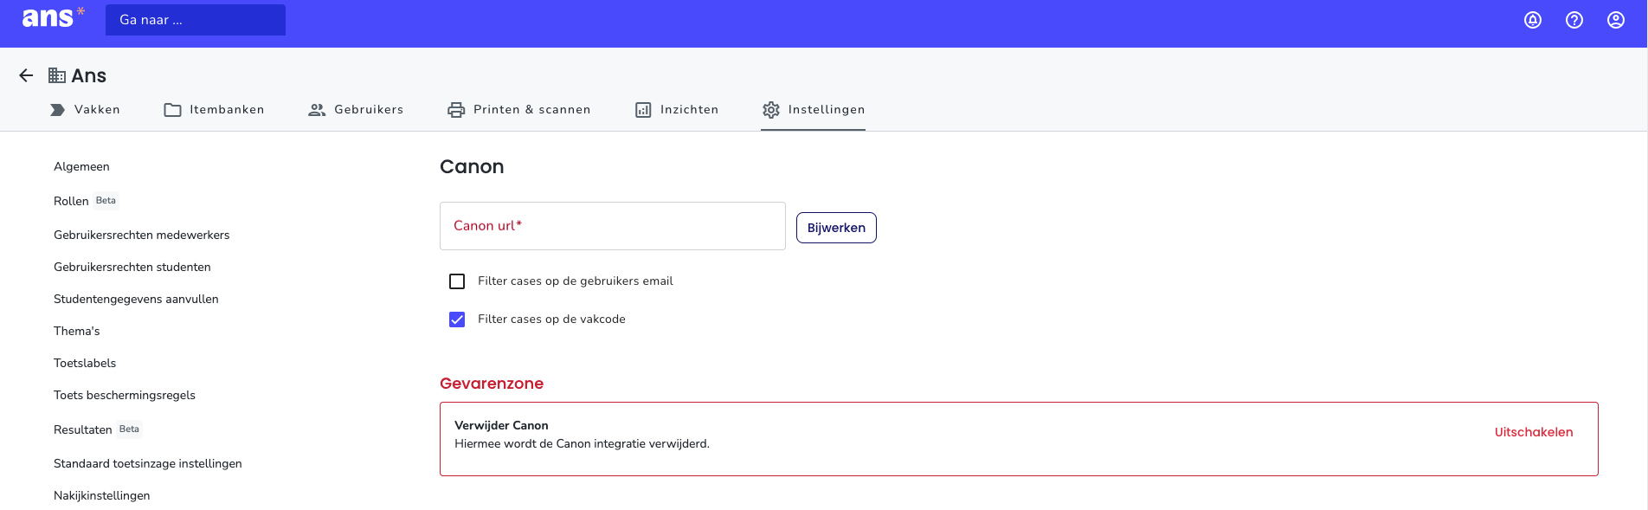Switch to the Itembanken tab
1648x510 pixels.
click(214, 110)
